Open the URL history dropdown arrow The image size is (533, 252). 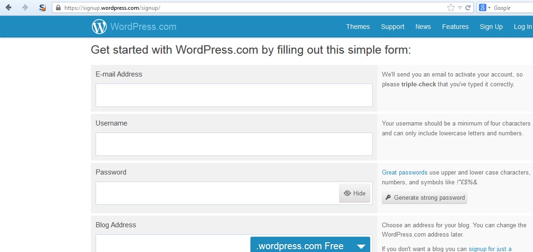[460, 7]
